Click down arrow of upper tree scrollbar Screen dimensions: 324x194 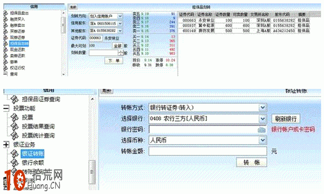tap(63, 74)
